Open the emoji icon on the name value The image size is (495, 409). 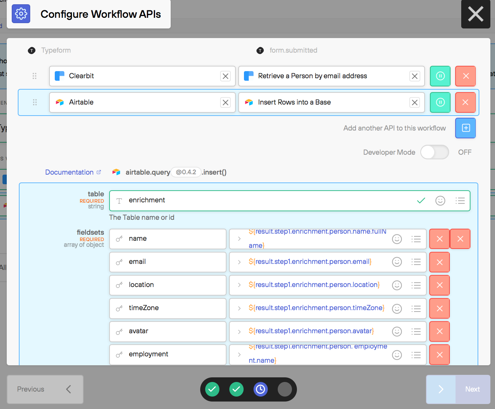pyautogui.click(x=397, y=239)
